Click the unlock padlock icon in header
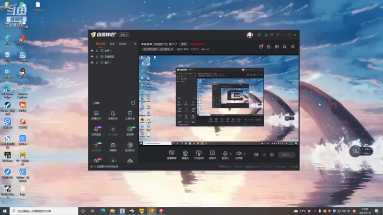The height and width of the screenshot is (215, 383). [269, 46]
